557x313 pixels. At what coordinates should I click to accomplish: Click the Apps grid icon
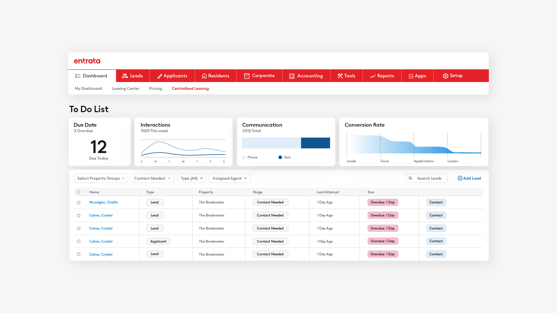point(411,76)
